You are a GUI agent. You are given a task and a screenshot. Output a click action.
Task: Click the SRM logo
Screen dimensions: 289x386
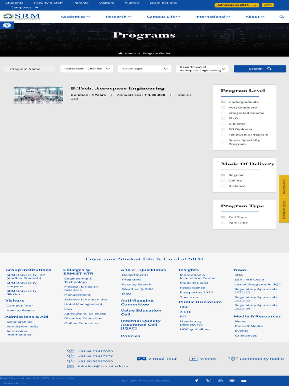pyautogui.click(x=21, y=17)
